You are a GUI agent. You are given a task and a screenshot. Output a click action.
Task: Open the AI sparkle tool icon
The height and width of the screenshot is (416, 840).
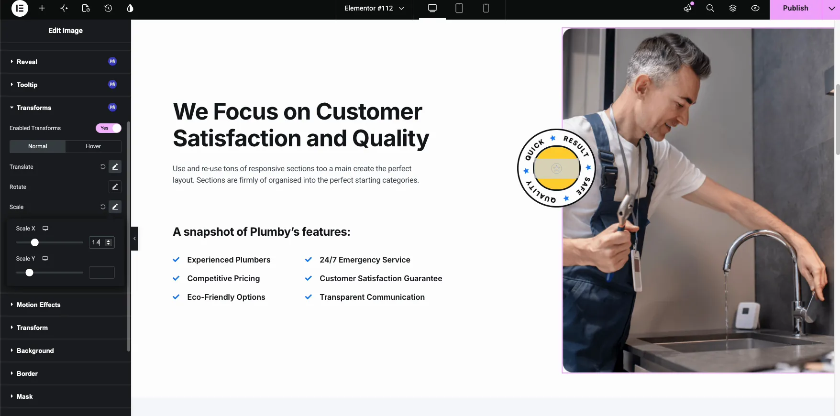pyautogui.click(x=64, y=8)
